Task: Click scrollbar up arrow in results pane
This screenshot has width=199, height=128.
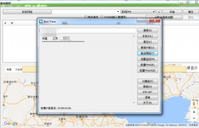Action: (134, 36)
